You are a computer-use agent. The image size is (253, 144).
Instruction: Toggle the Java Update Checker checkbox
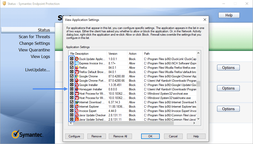point(72,115)
